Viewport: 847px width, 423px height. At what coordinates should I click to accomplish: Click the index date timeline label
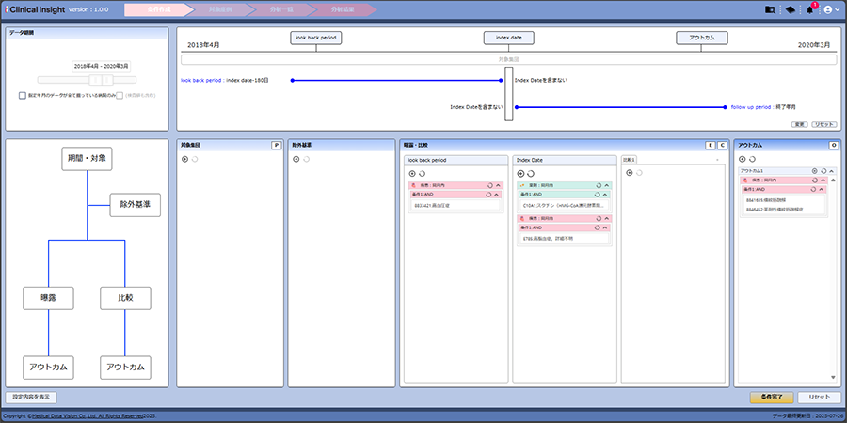(508, 38)
